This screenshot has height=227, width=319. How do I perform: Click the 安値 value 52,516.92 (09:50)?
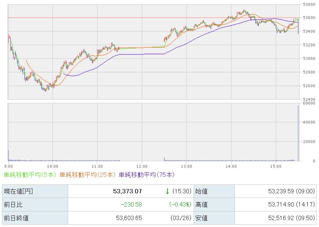291,218
